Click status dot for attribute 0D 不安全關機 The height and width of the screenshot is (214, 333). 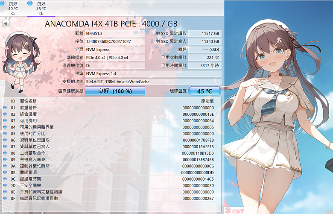point(5,185)
